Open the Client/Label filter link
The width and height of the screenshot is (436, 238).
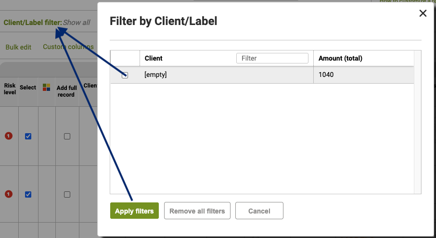(47, 23)
